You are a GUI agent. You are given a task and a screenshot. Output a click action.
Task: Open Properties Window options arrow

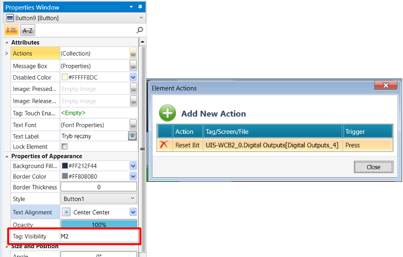pos(131,7)
